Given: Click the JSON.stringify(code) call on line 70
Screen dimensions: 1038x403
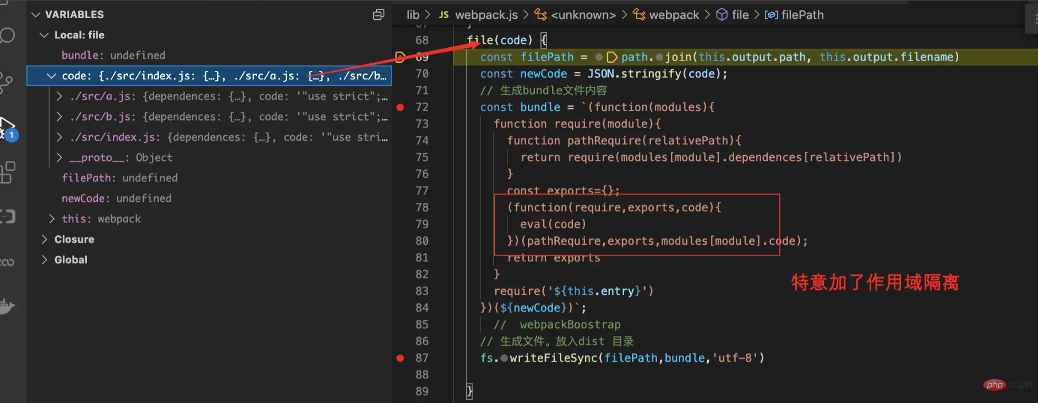Looking at the screenshot, I should click(x=654, y=74).
